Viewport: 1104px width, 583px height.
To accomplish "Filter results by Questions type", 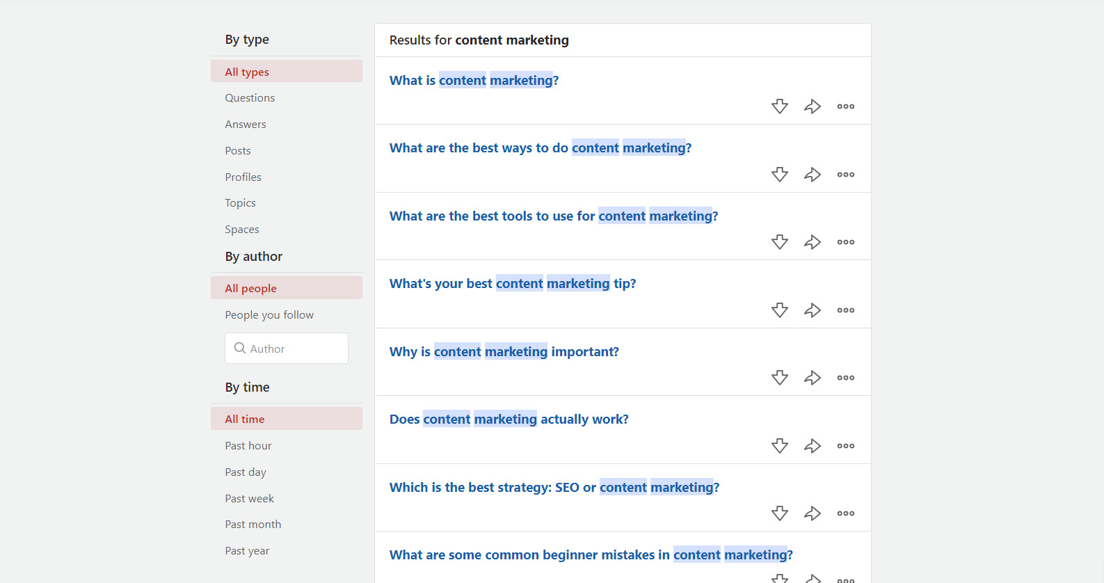I will click(250, 98).
